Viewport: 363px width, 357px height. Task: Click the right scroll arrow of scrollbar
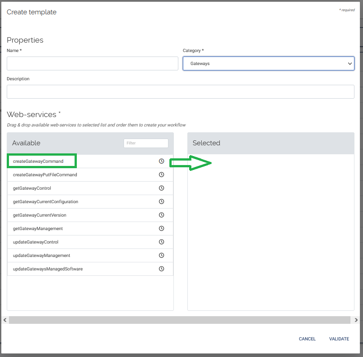[356, 320]
